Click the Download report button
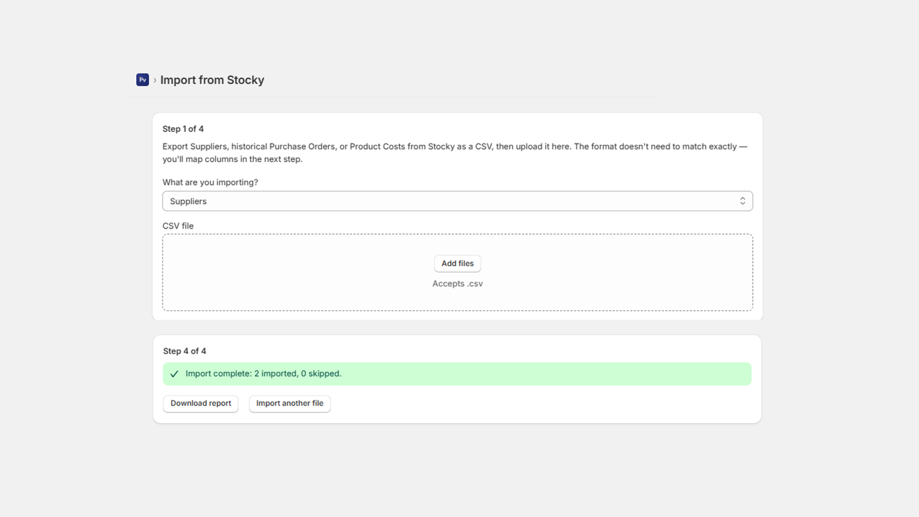The height and width of the screenshot is (517, 919). 200,403
